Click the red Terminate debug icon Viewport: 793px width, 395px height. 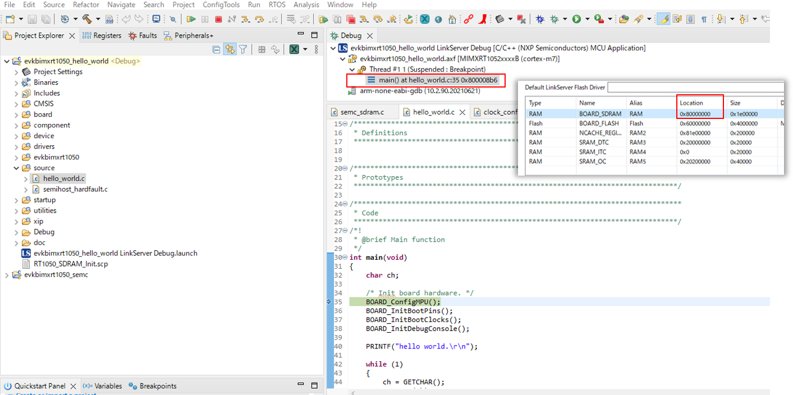click(218, 19)
